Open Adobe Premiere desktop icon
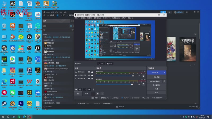The width and height of the screenshot is (212, 119). tap(21, 105)
